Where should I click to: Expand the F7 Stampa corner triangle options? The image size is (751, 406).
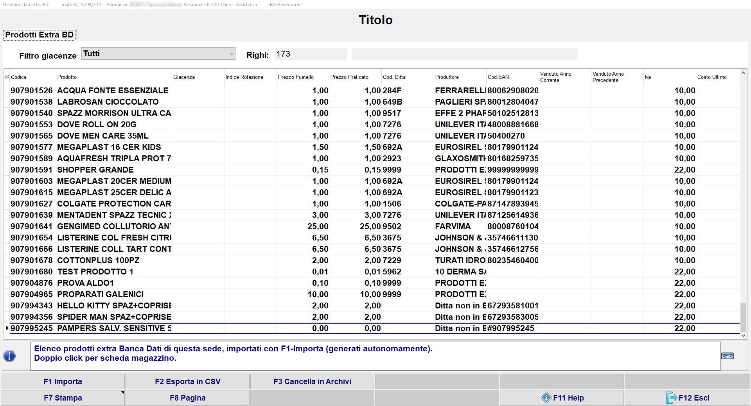122,393
